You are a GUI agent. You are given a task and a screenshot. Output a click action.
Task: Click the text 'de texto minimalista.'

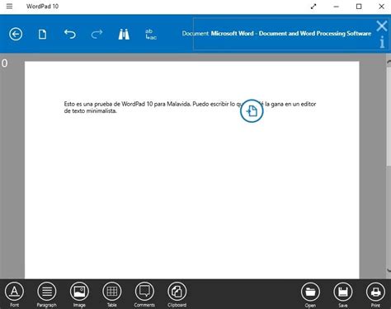(x=91, y=111)
